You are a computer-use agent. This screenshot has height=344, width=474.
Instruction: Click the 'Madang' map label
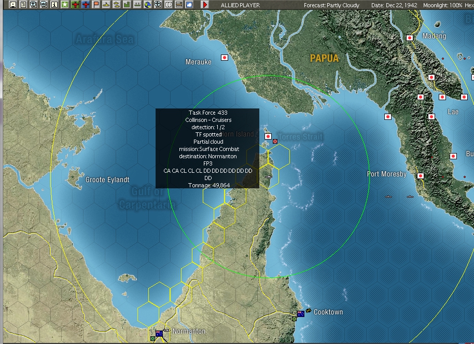click(434, 36)
